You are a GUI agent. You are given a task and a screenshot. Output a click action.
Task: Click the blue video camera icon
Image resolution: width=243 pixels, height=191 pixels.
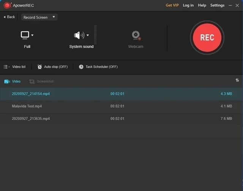7,81
